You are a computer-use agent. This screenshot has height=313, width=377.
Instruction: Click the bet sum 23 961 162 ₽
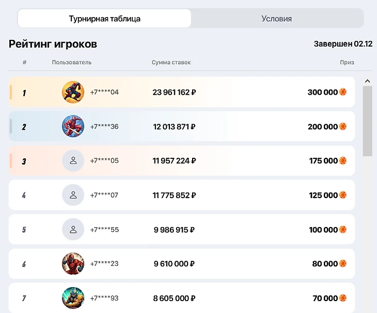[x=175, y=92]
